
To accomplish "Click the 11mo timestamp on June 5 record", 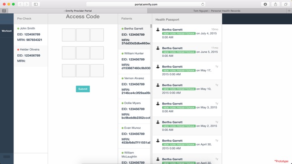I will point(215,48).
